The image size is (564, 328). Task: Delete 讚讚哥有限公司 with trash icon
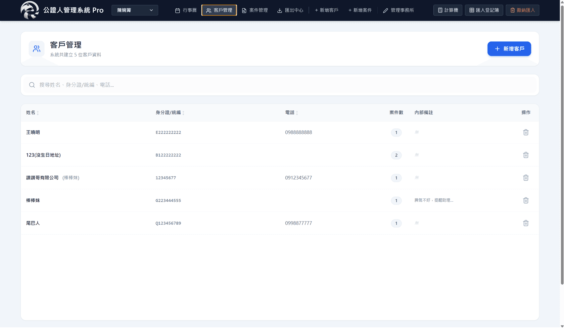click(x=526, y=178)
